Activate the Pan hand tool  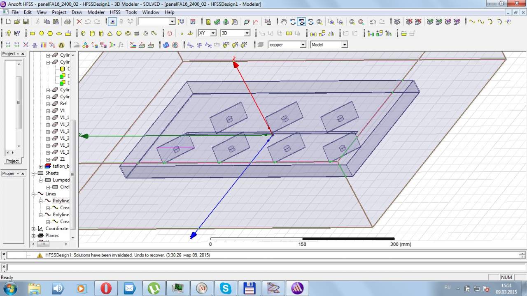pyautogui.click(x=284, y=22)
